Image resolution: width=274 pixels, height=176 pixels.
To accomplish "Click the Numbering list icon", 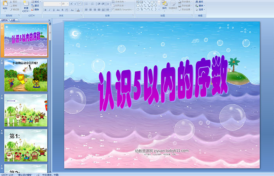I will point(93,4).
